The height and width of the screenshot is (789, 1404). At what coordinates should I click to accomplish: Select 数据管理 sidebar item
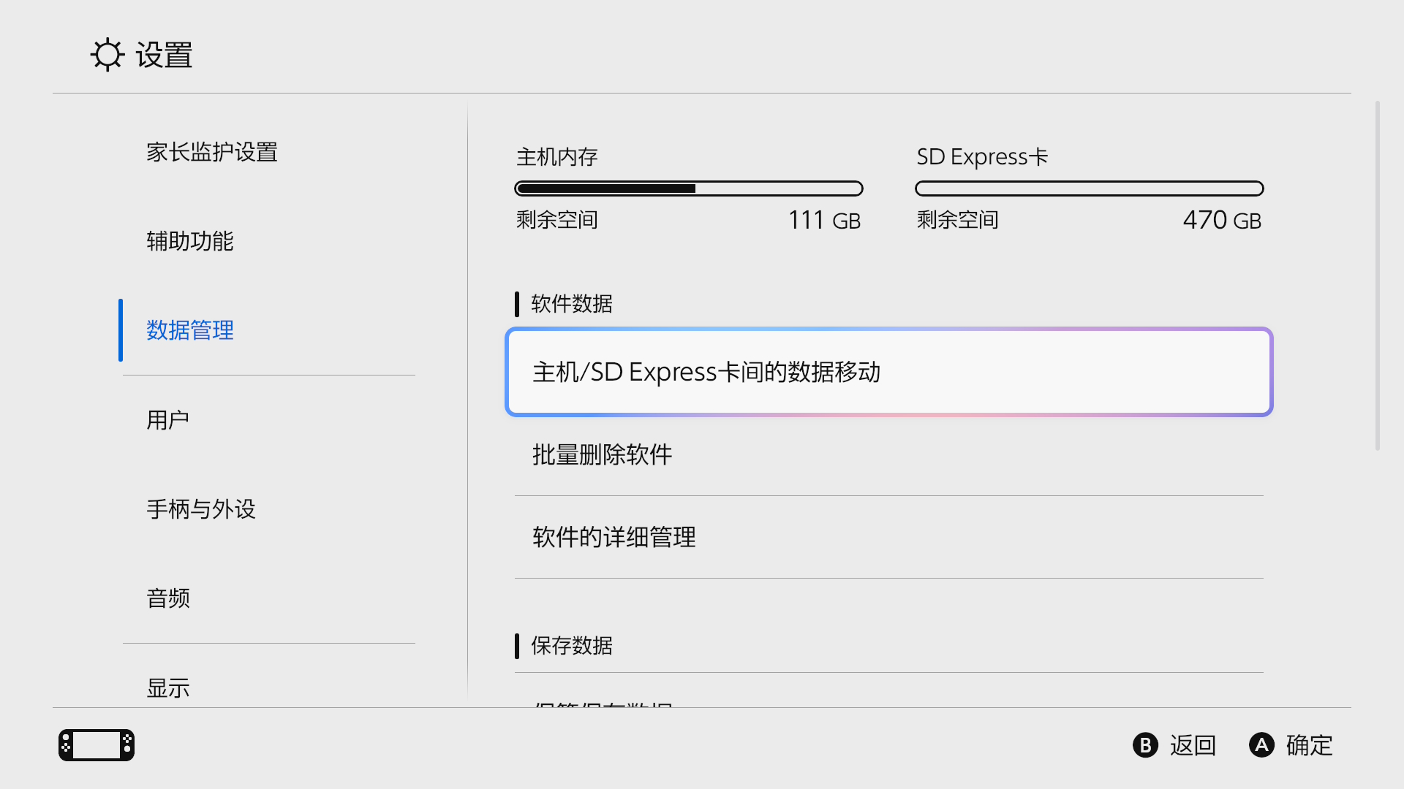coord(190,330)
